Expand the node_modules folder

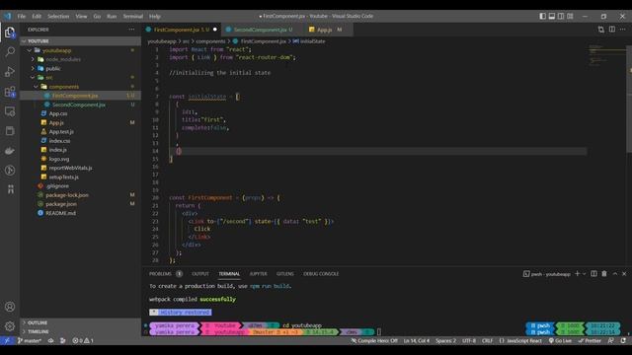click(81, 59)
